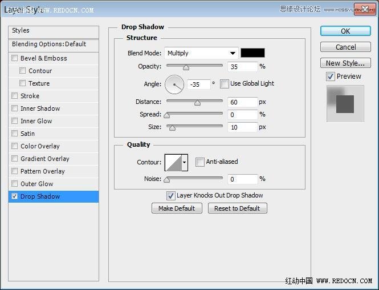This screenshot has height=290, width=379.
Task: Click the Distance value input field
Action: click(x=242, y=102)
